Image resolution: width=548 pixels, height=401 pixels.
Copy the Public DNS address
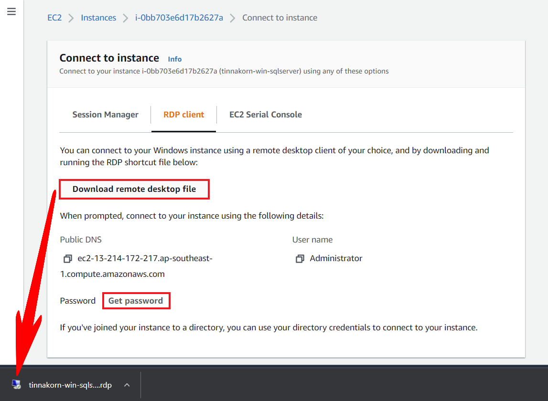click(x=67, y=258)
